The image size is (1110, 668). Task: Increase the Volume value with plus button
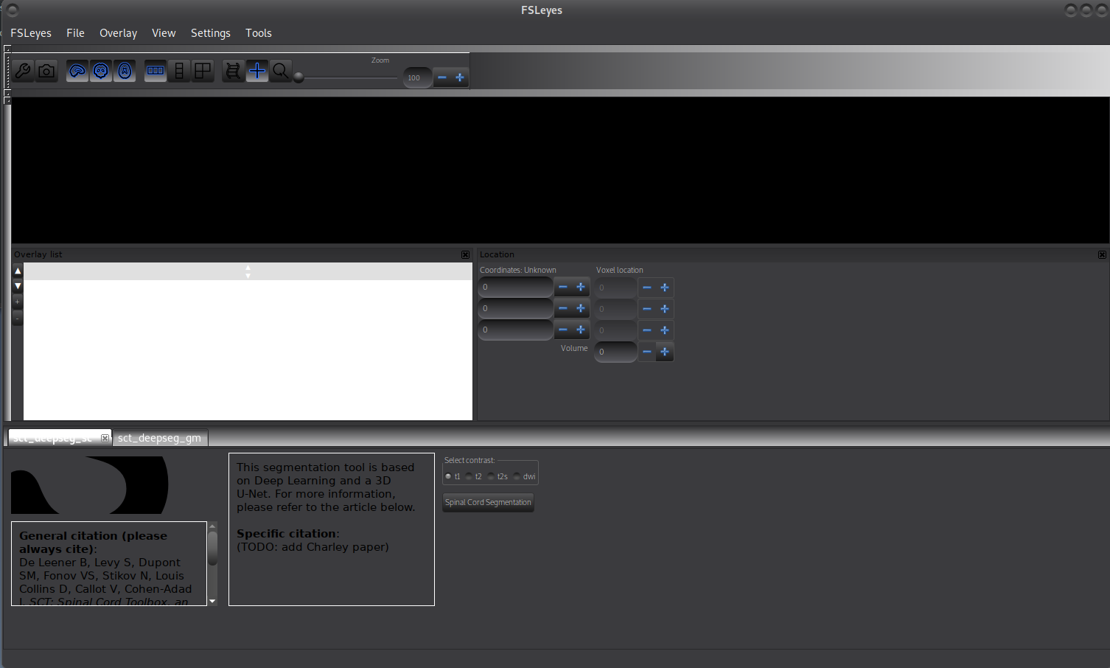tap(665, 352)
